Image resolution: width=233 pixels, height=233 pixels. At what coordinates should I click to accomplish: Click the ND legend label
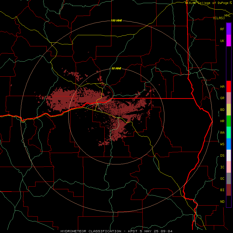(222, 202)
